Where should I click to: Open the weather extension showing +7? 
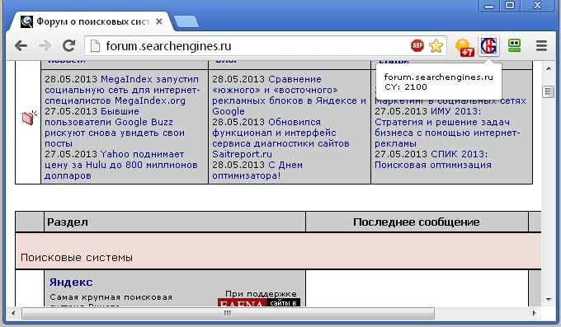(x=464, y=47)
